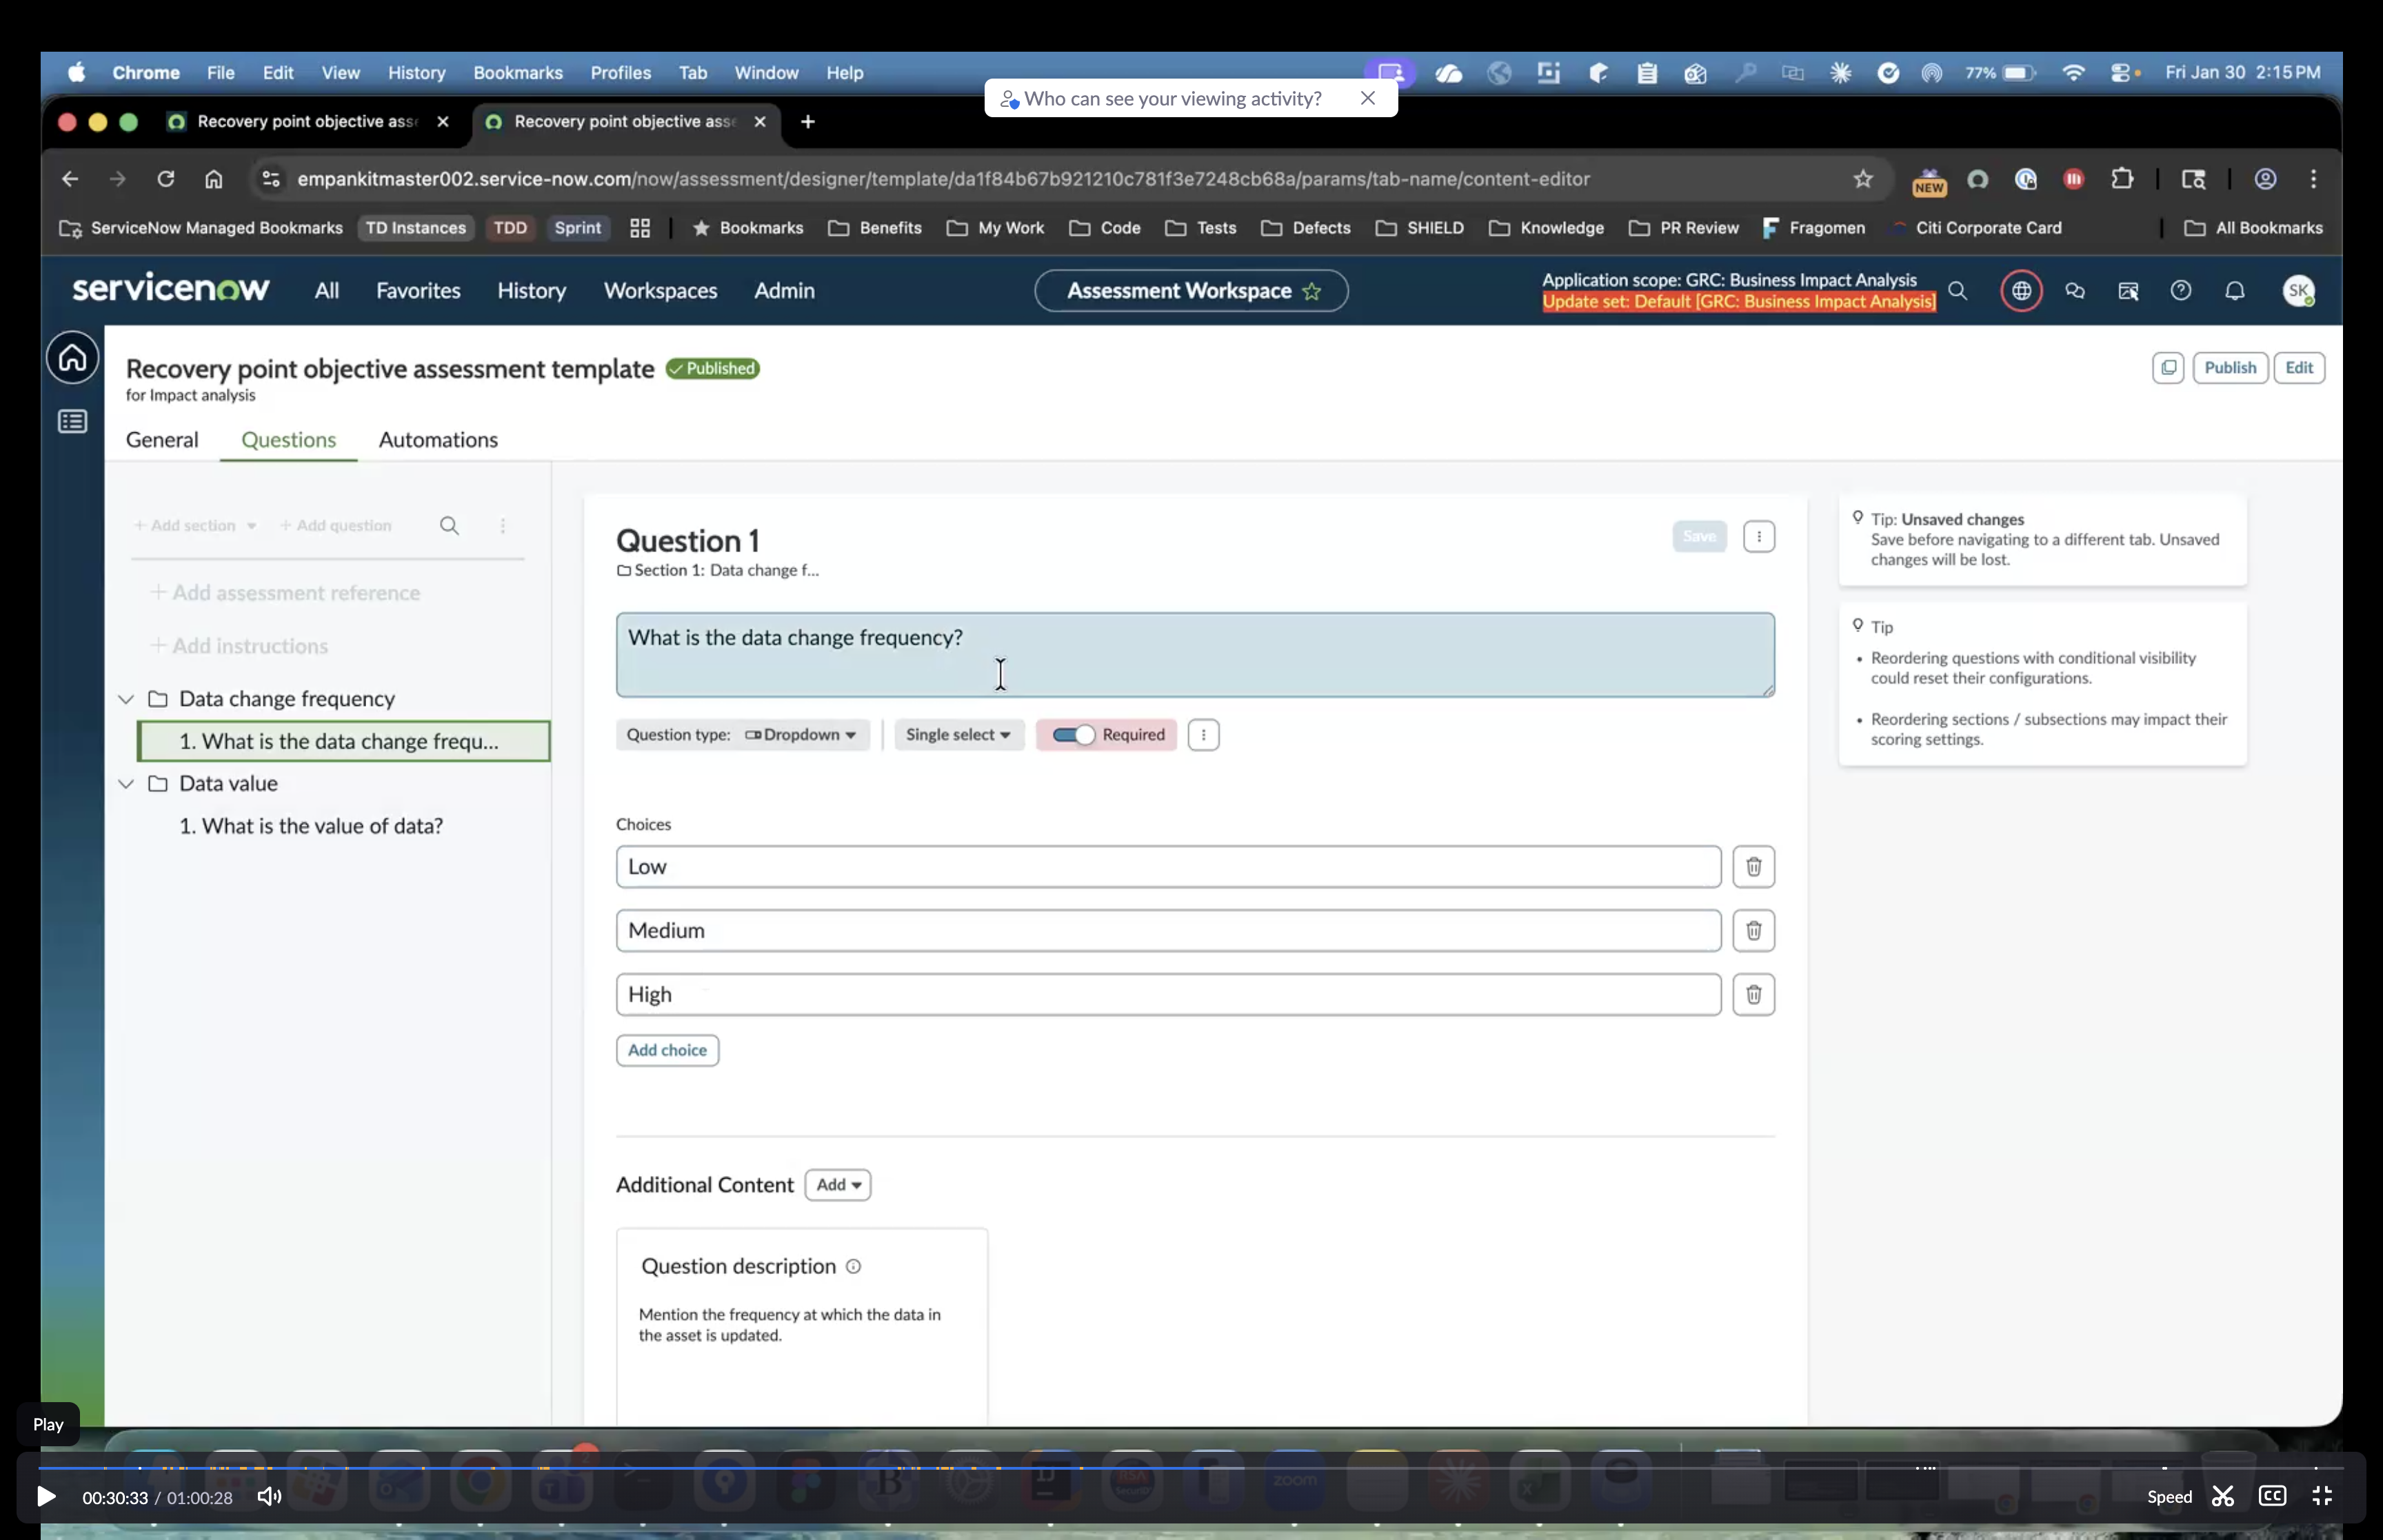Open the Additional Content Add dropdown
Viewport: 2383px width, 1540px height.
(838, 1184)
